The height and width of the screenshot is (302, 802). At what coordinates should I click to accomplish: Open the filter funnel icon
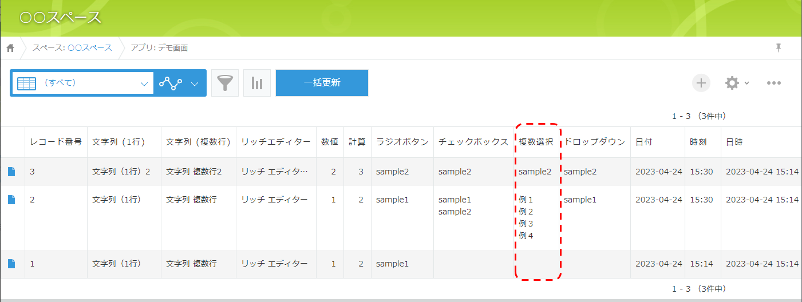pyautogui.click(x=225, y=84)
